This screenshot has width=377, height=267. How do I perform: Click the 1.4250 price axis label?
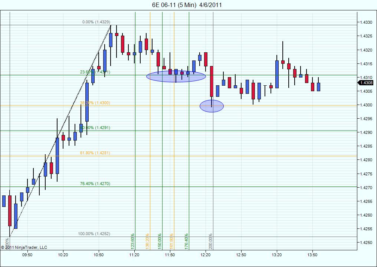coord(365,243)
